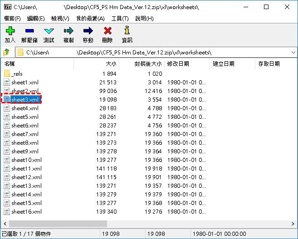Click packed size value 3 554
This screenshot has height=239, width=298.
pyautogui.click(x=155, y=100)
